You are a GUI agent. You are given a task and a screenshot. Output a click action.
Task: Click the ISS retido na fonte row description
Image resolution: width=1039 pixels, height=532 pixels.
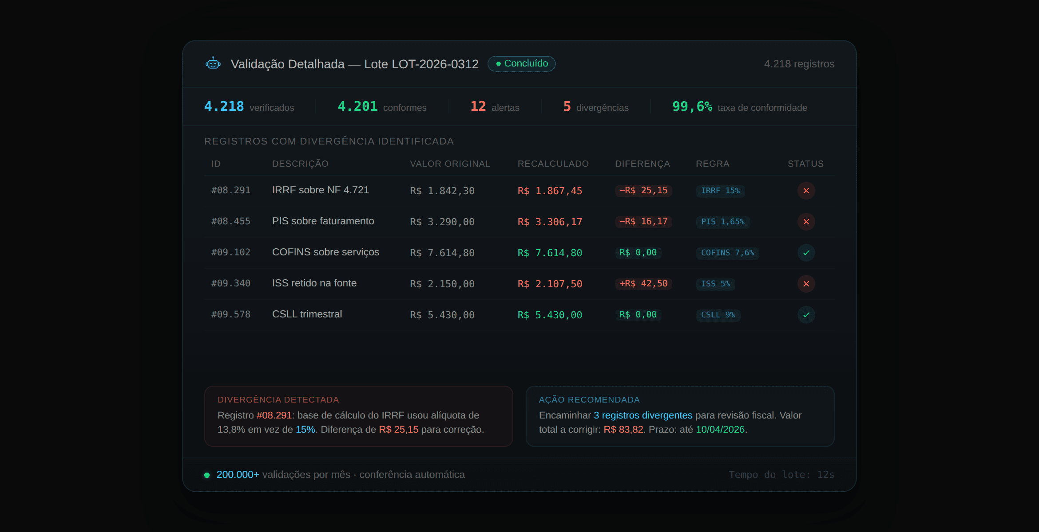(314, 283)
